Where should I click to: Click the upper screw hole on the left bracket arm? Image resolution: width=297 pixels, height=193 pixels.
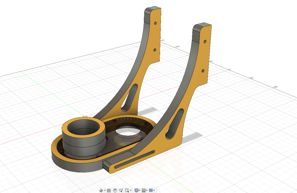pyautogui.click(x=155, y=23)
